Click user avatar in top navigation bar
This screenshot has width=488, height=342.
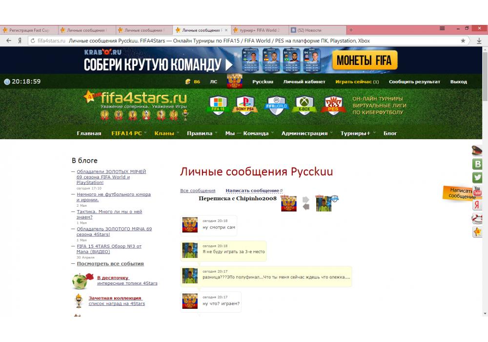coord(234,81)
